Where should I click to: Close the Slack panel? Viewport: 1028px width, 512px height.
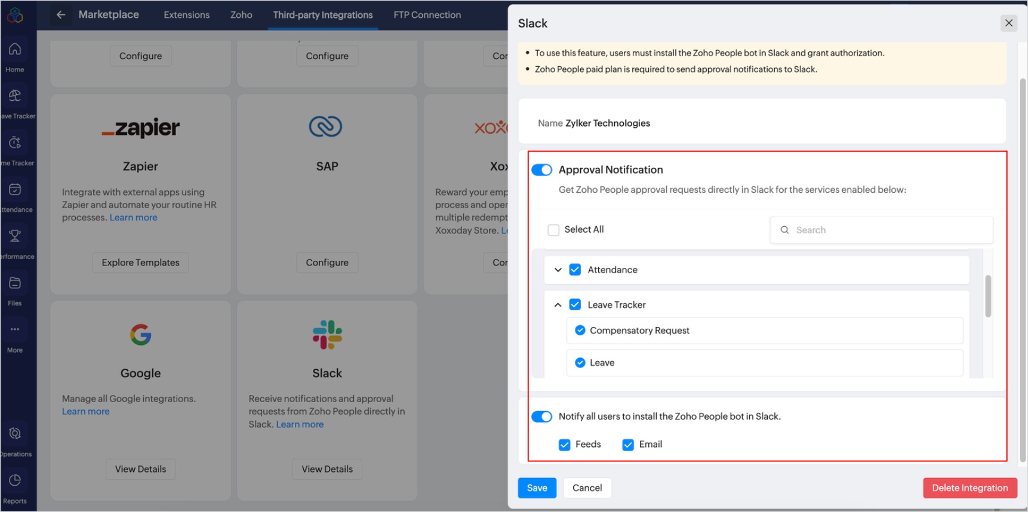(x=1009, y=23)
